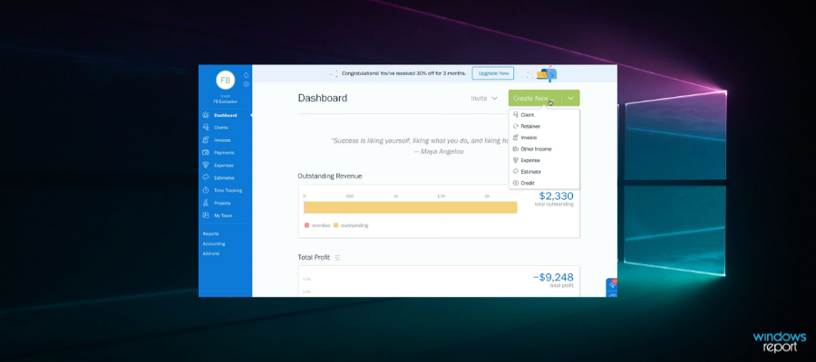
Task: Toggle the Create New dropdown arrow
Action: coord(571,98)
